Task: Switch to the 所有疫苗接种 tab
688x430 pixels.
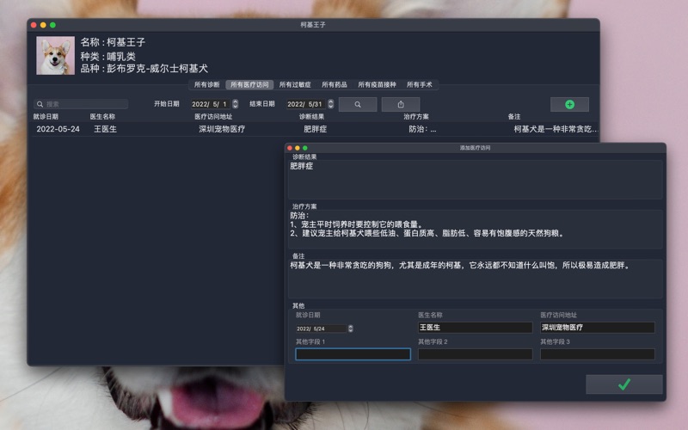Action: click(377, 84)
